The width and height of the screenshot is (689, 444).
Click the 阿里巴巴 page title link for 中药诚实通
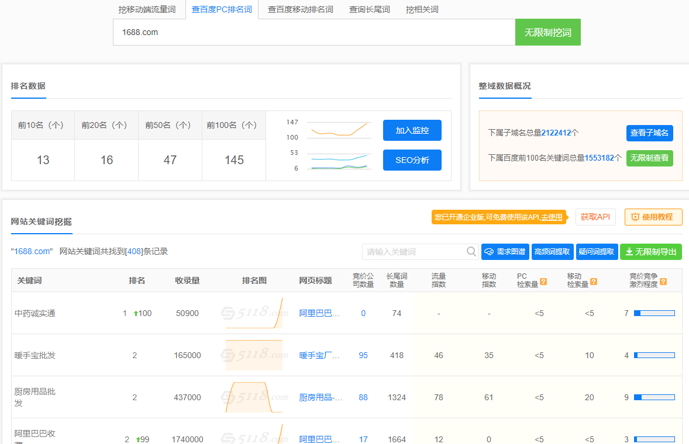[319, 313]
